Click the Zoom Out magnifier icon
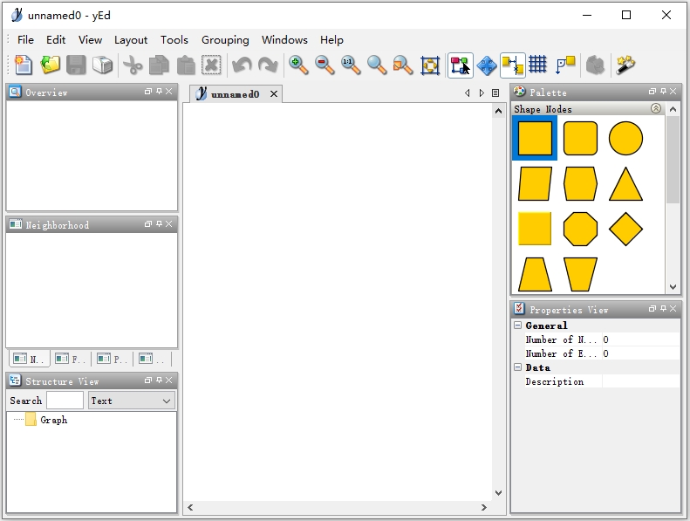Screen dimensions: 690x521 click(325, 65)
